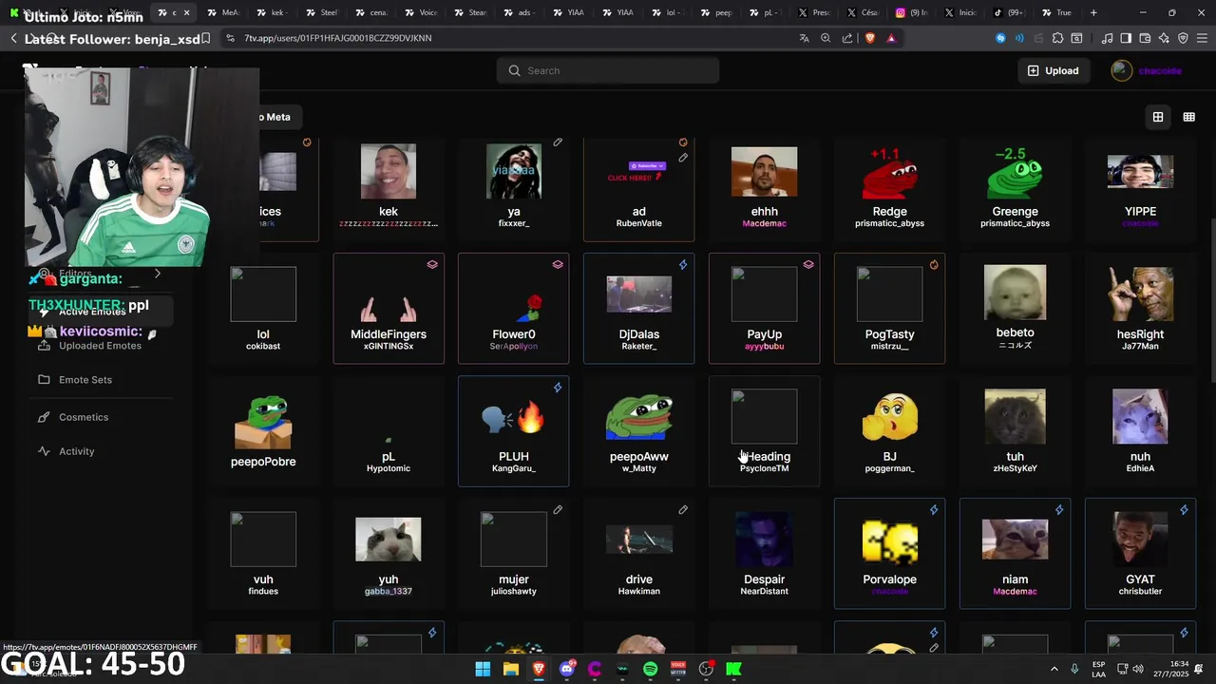This screenshot has width=1216, height=684.
Task: Click the pencil icon on mujer card
Action: click(x=558, y=510)
